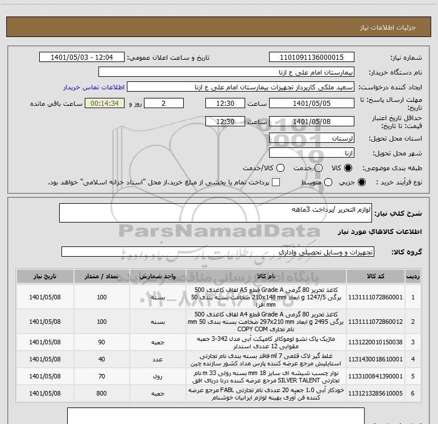Image resolution: width=438 pixels, height=424 pixels.
Task: Click item code 113310084139​0001
Action: pyautogui.click(x=375, y=376)
